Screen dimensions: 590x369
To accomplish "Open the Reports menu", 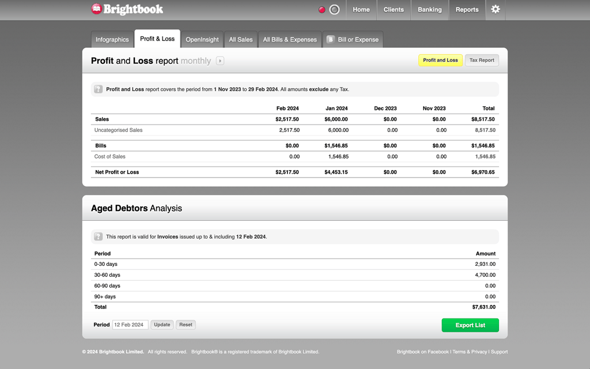I will [467, 10].
